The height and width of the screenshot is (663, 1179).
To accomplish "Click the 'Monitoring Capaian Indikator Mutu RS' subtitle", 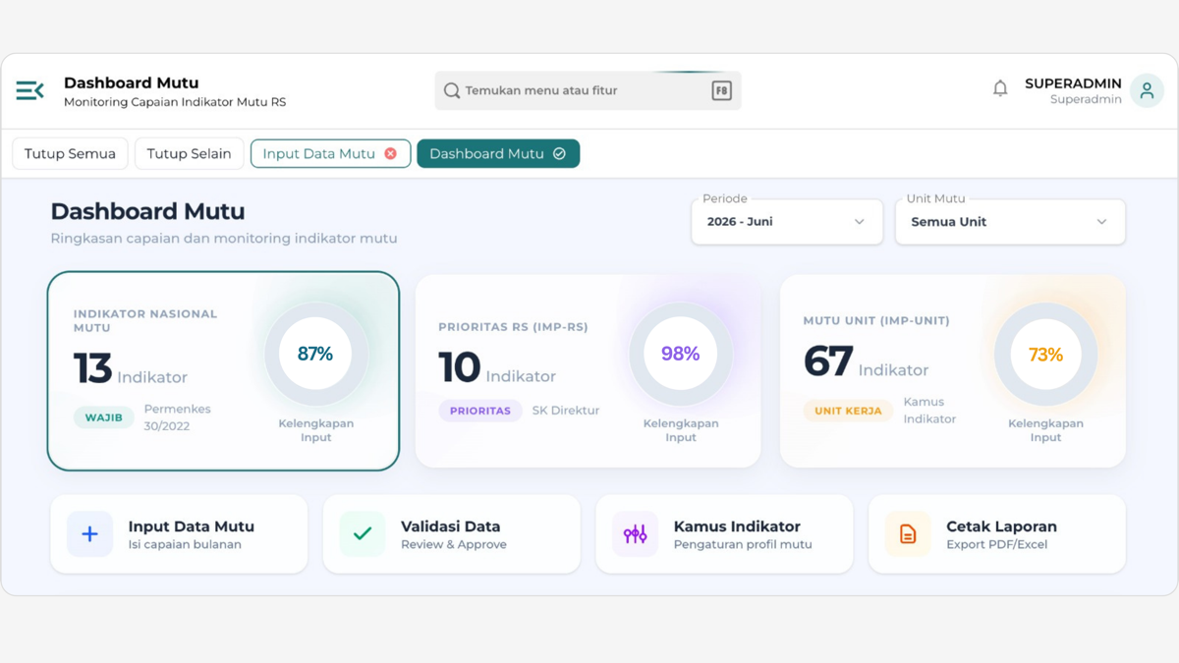I will point(175,102).
